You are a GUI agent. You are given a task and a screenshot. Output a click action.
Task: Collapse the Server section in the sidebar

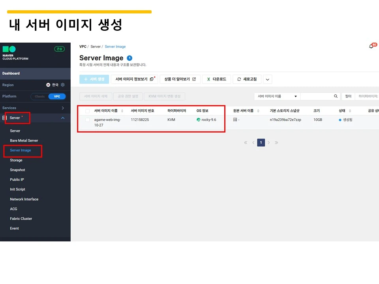click(62, 118)
